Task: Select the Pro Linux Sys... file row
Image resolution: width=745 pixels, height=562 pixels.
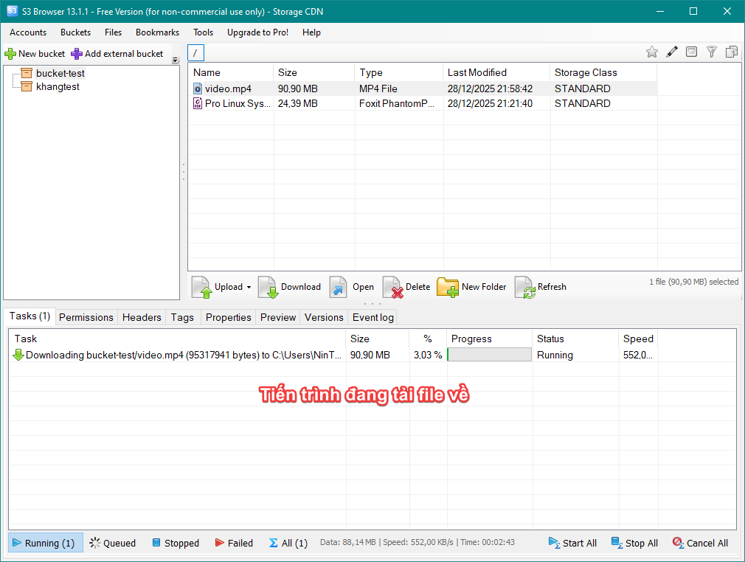Action: point(238,103)
